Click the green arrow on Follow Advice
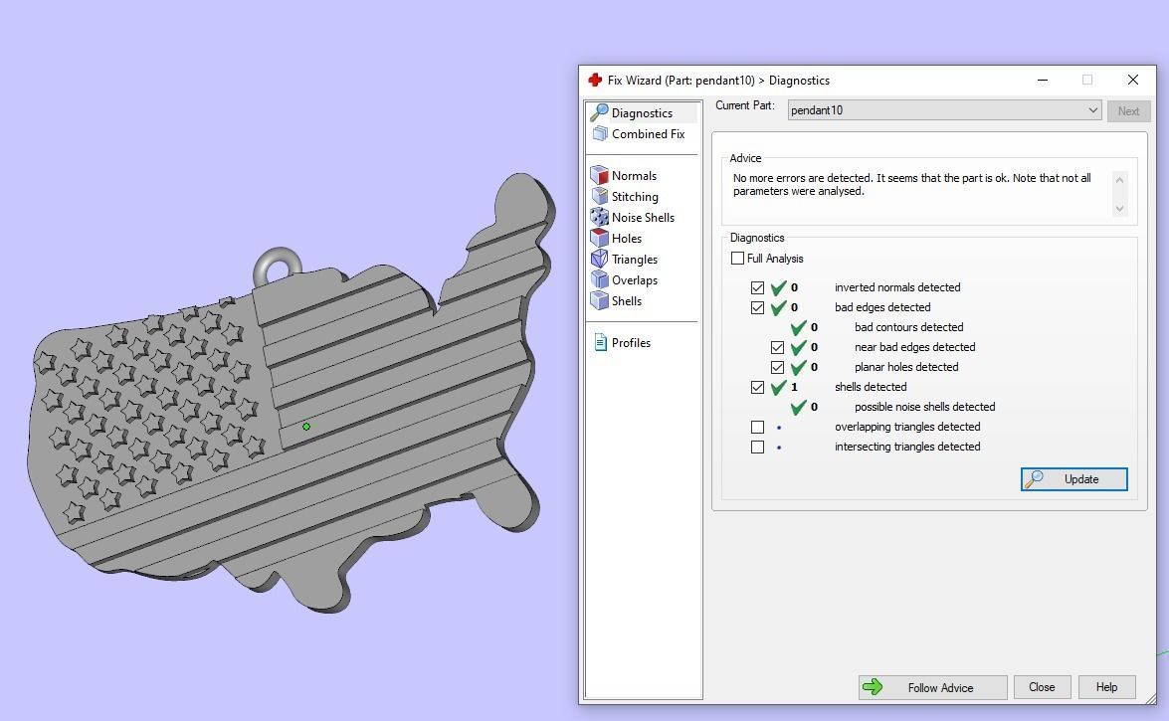The image size is (1169, 721). (873, 687)
